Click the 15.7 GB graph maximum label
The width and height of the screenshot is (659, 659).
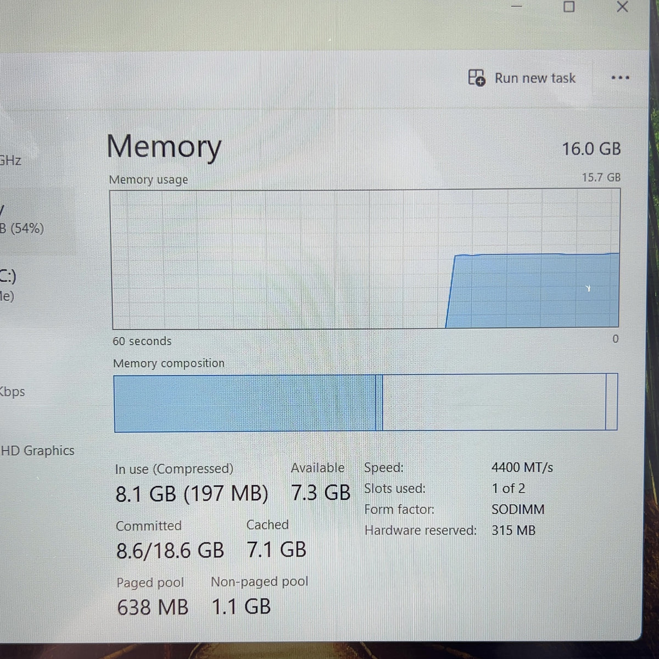(601, 177)
